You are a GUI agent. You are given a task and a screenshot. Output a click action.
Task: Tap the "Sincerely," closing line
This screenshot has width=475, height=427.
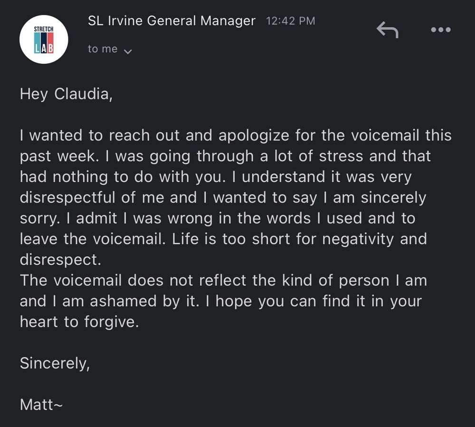point(55,363)
